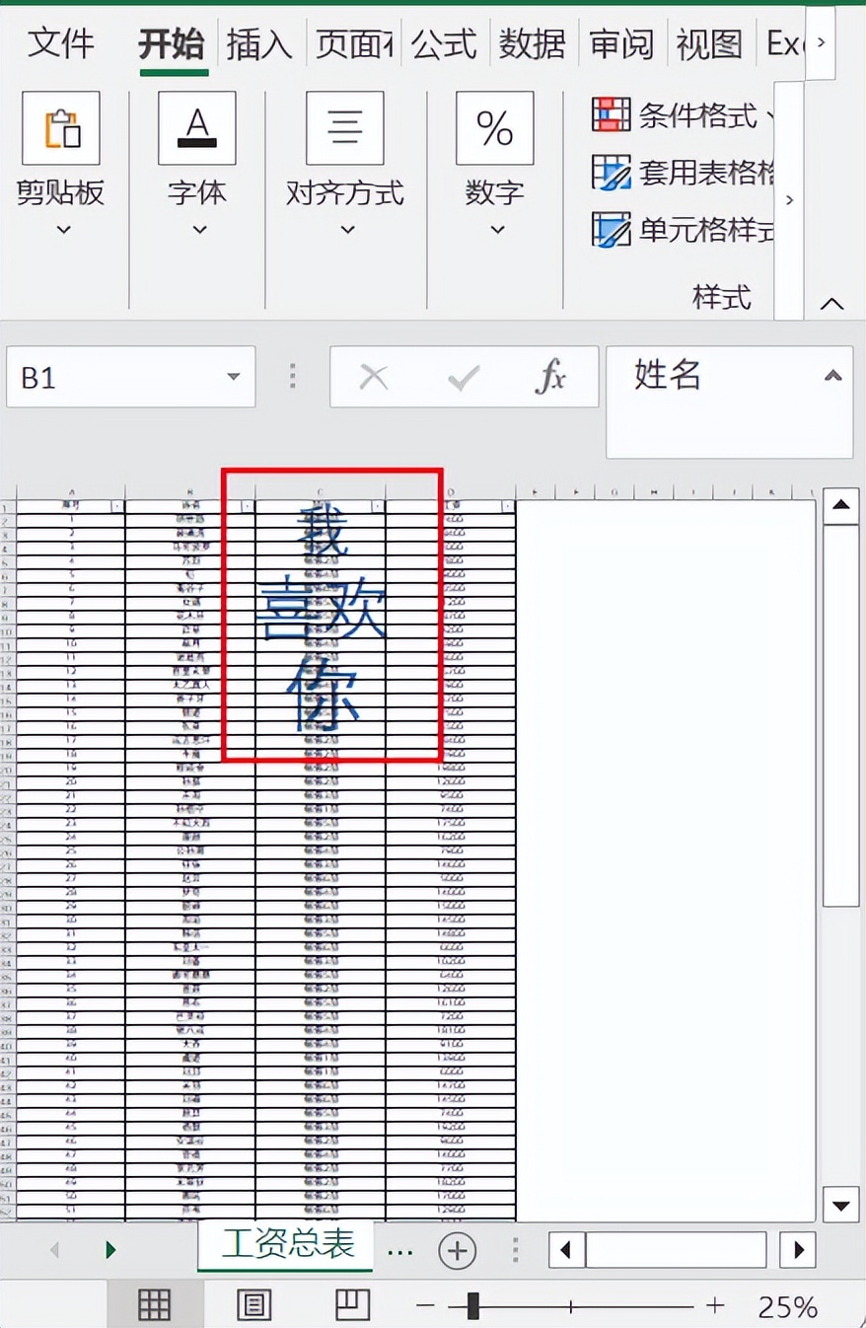Collapse the ribbon with the chevron
The image size is (866, 1328).
[x=830, y=303]
